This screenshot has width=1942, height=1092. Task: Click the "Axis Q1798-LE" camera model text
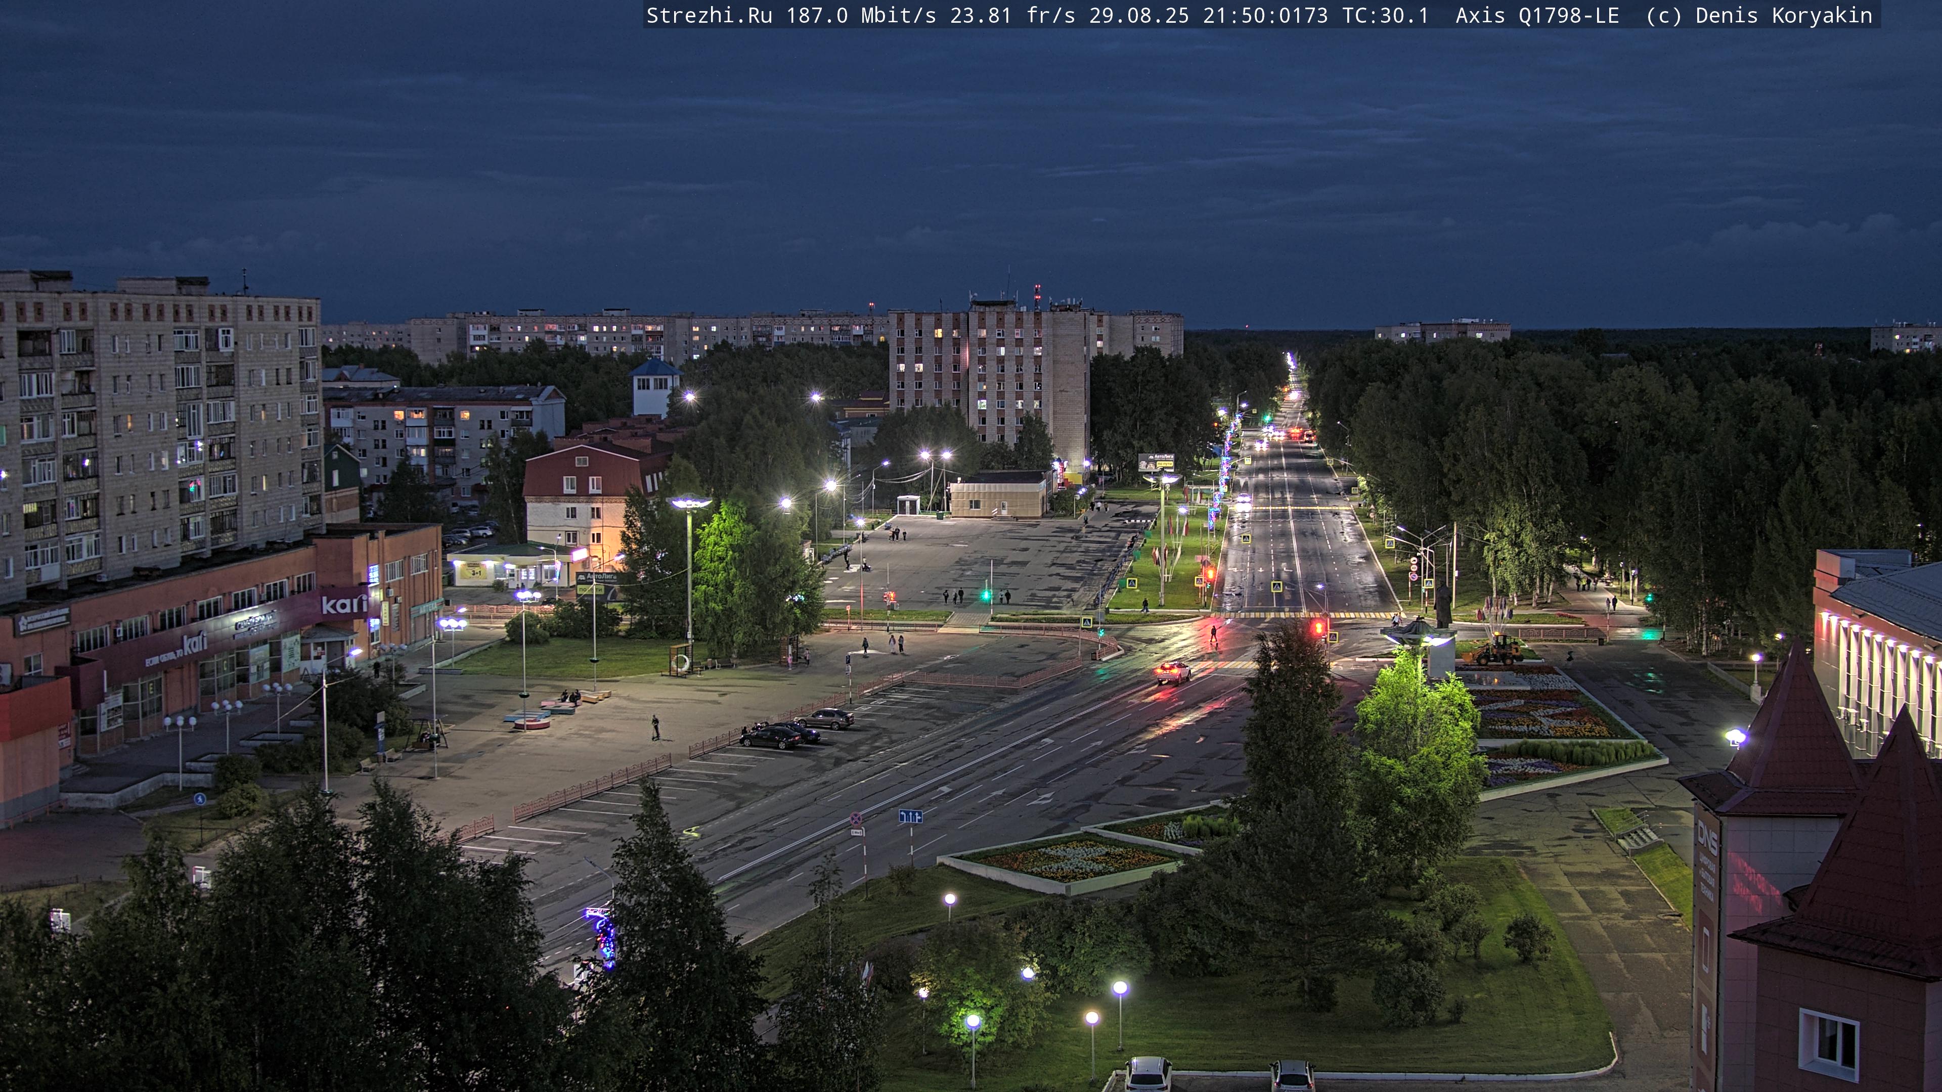(x=1537, y=15)
